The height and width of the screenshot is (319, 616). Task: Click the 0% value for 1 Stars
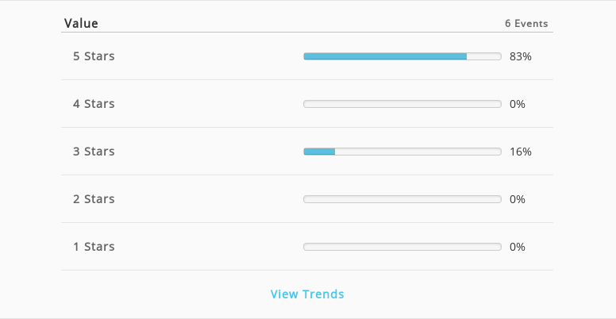[x=518, y=247]
